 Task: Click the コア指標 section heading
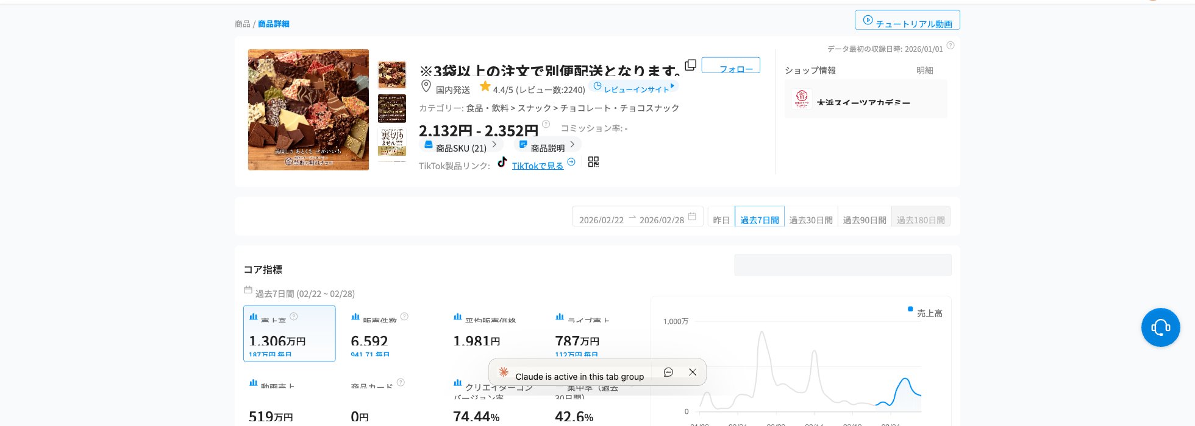click(x=263, y=270)
